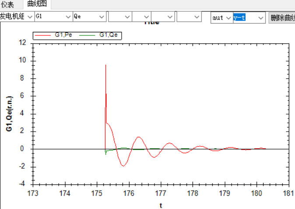Open the y-t plot type dropdown
This screenshot has width=295, height=209.
click(x=249, y=18)
